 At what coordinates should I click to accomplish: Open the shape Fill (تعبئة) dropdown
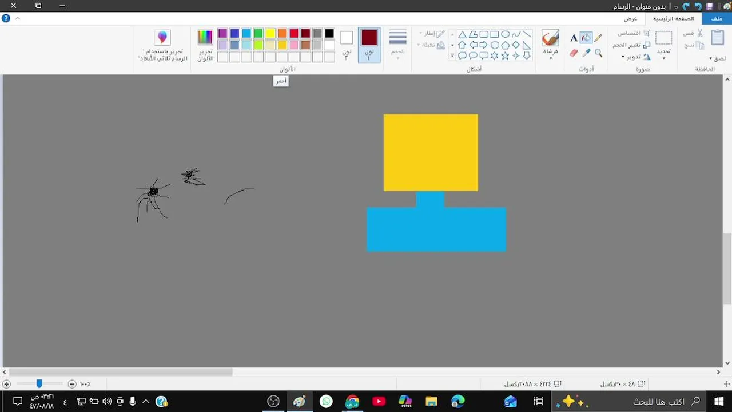(x=432, y=45)
